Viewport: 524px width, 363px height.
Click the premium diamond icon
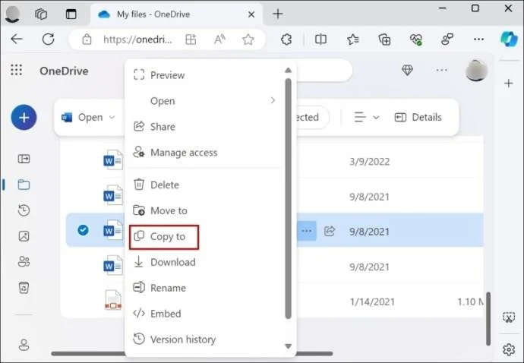[407, 71]
